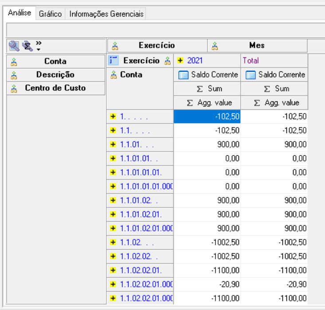Switch to the Análise tab
Screen dimensions: 325x310
click(x=20, y=13)
